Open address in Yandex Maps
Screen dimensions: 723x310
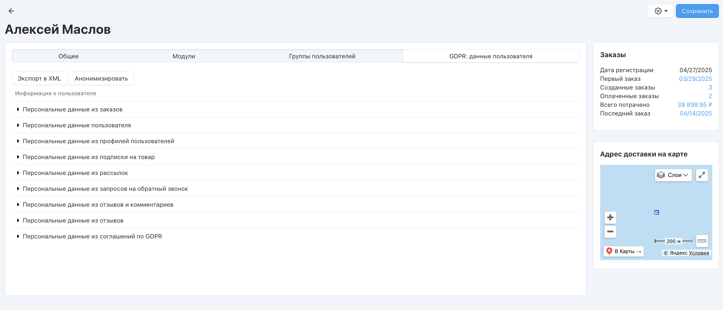pyautogui.click(x=624, y=251)
